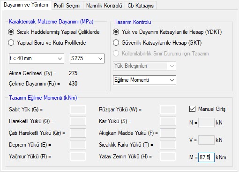Screen dimensions: 239x172
Task: Expand the t ≤ 40 mm thickness dropdown
Action: click(x=37, y=58)
